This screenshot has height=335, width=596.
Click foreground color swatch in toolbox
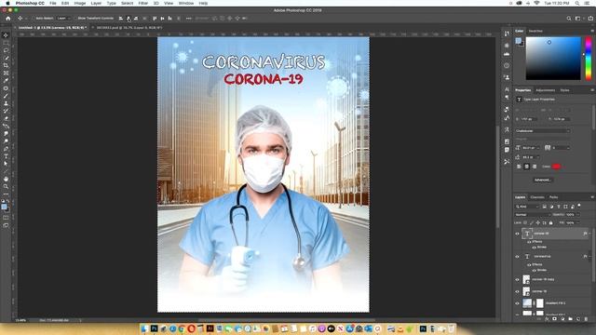pos(4,207)
